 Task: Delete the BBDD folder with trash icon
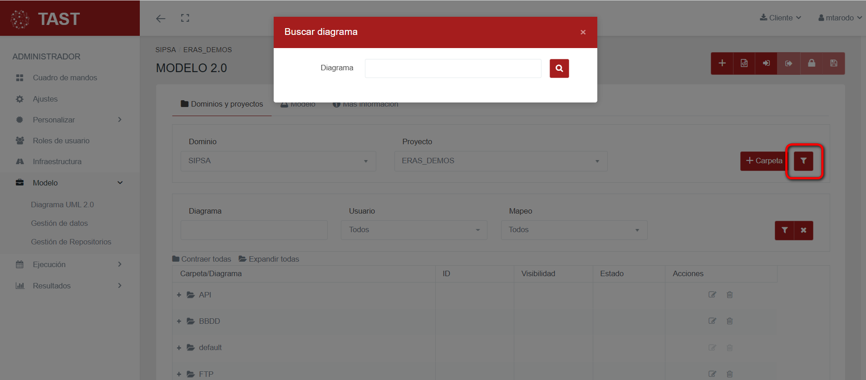click(x=729, y=321)
